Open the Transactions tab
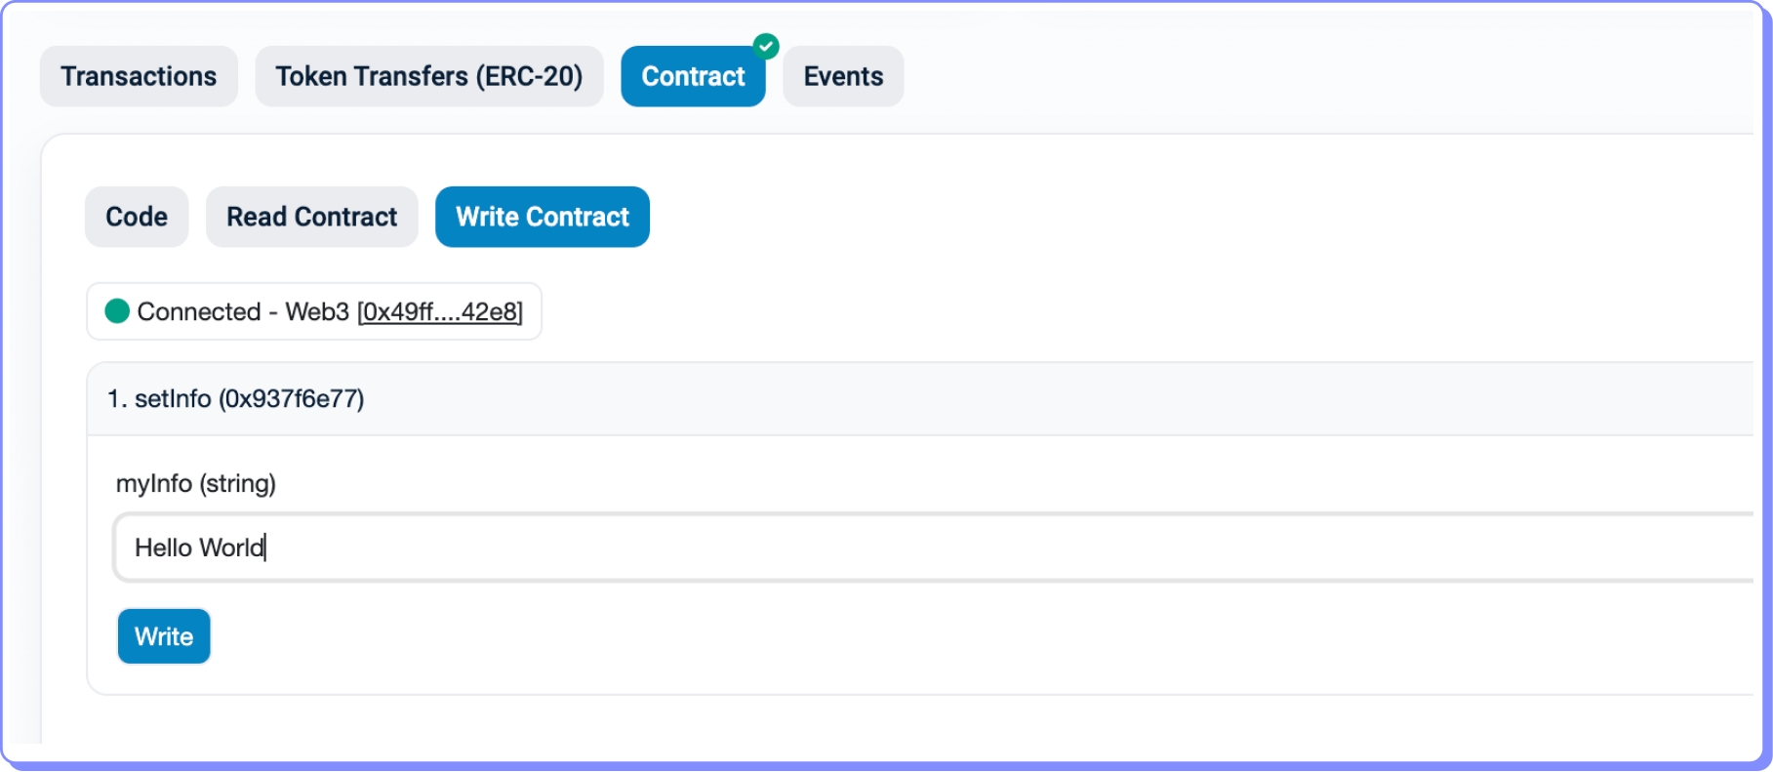The image size is (1773, 772). [x=139, y=76]
